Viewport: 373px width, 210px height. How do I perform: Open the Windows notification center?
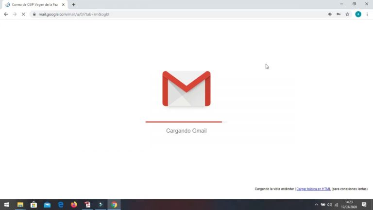point(364,205)
